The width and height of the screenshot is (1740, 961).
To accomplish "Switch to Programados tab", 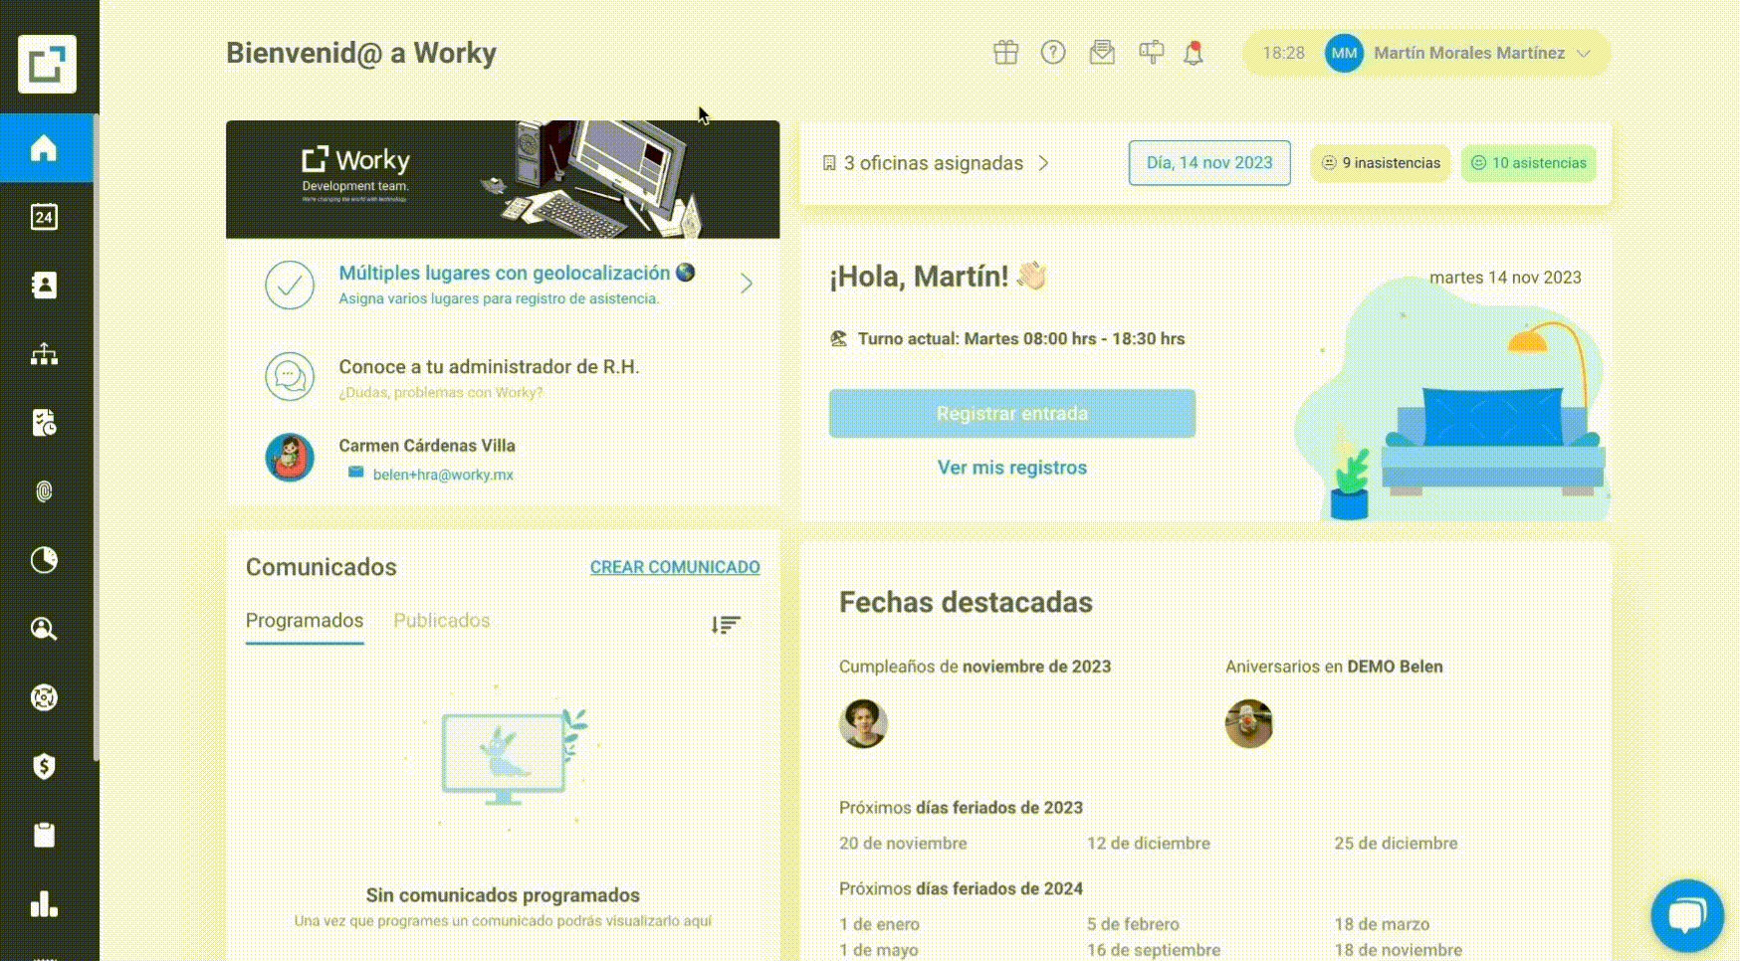I will point(305,621).
